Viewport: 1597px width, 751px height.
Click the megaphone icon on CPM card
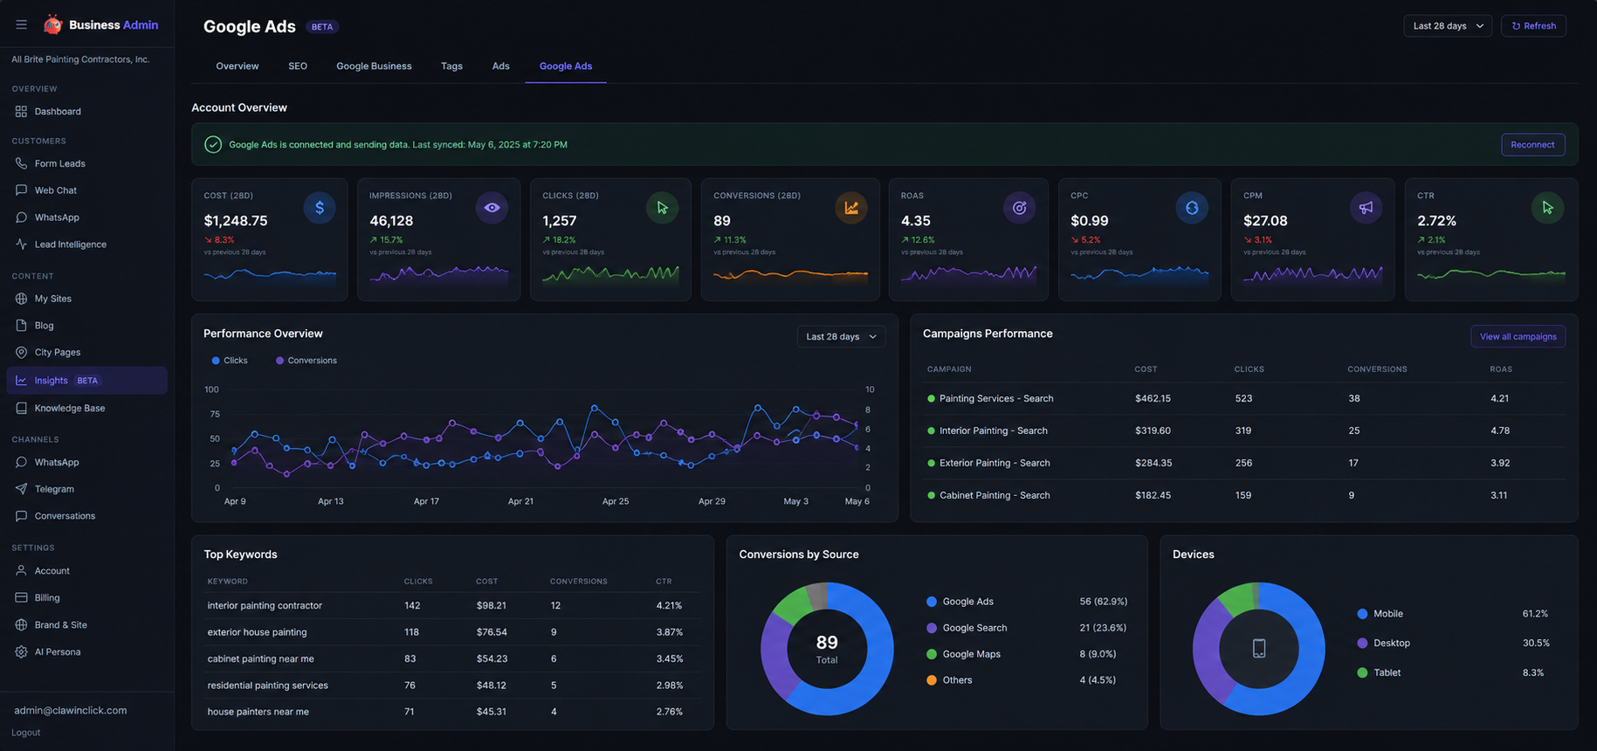point(1366,208)
